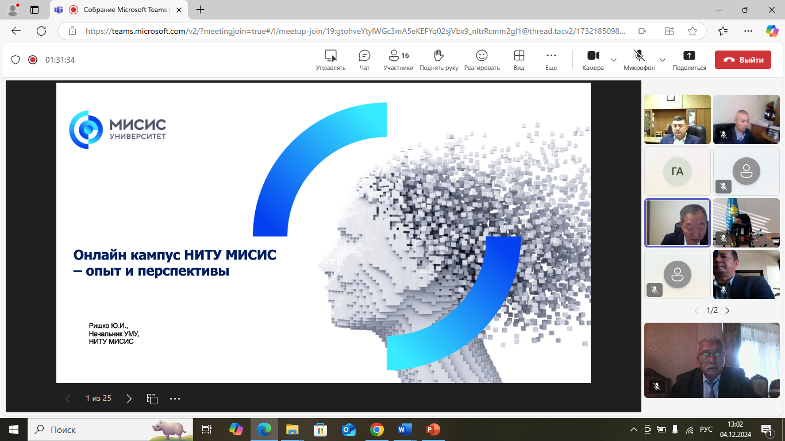785x441 pixels.
Task: Go back in the Edge browser
Action: (x=16, y=31)
